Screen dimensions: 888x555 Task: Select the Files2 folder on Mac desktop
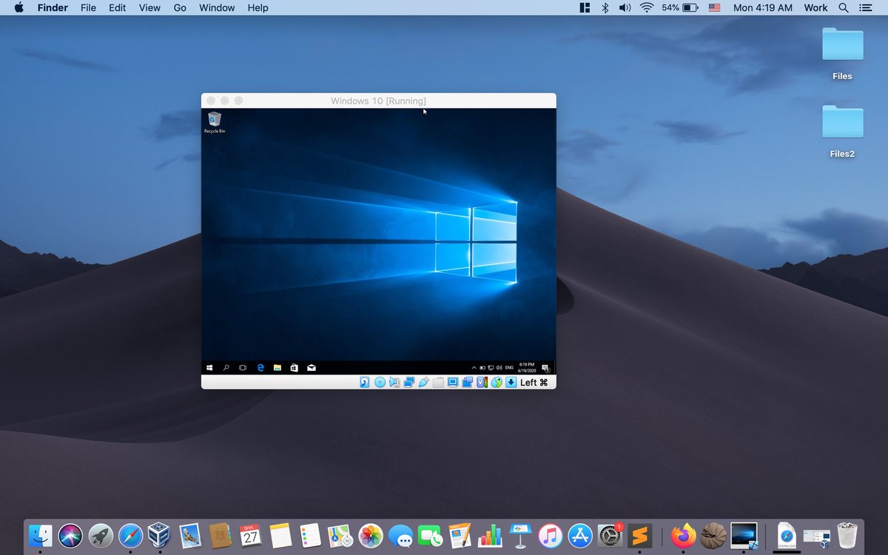[842, 132]
